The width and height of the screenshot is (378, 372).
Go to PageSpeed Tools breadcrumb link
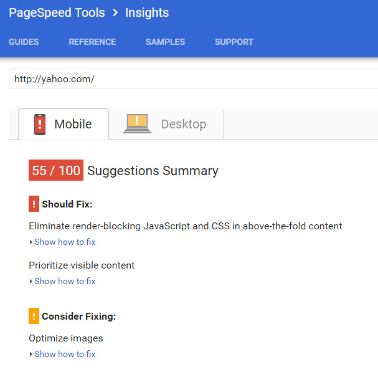click(57, 13)
